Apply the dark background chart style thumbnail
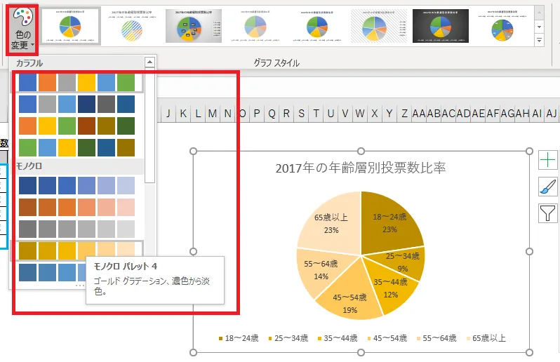Viewport: 560px width, 362px height. point(439,27)
